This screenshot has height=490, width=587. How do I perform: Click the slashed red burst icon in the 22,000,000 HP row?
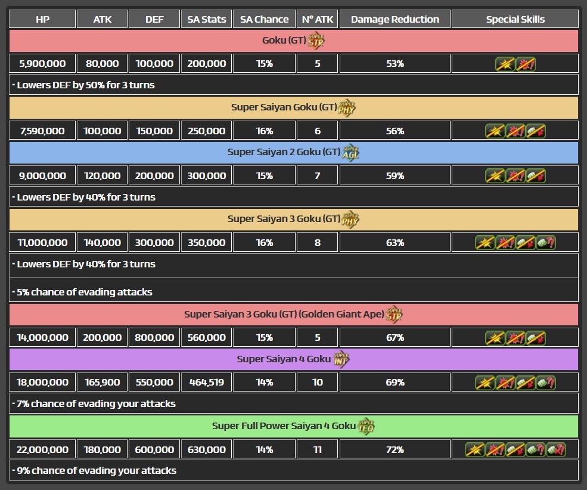[x=495, y=450]
